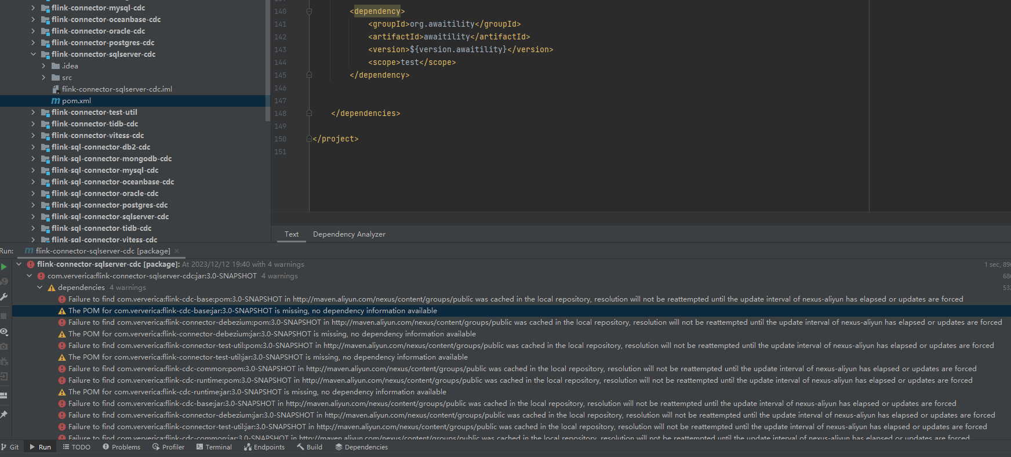Rerun the Maven package build
1011x457 pixels.
3,267
